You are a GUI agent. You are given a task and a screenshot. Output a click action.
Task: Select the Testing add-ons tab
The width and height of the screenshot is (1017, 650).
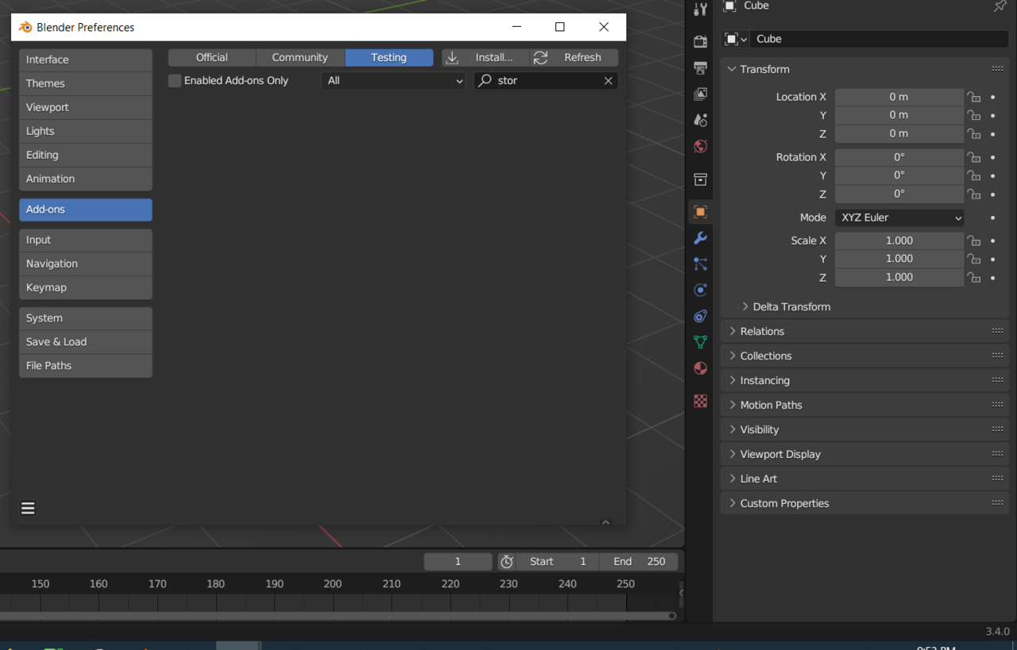coord(389,57)
